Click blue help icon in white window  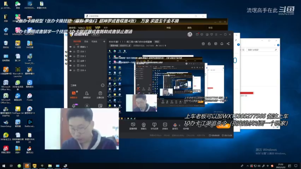pos(238,45)
